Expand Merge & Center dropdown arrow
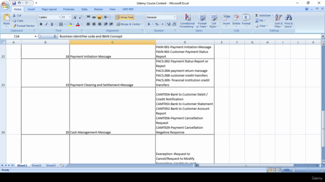 pyautogui.click(x=142, y=24)
